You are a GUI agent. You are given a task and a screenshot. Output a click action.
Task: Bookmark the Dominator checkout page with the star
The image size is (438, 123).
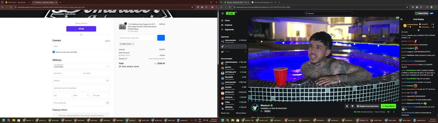coord(192,7)
